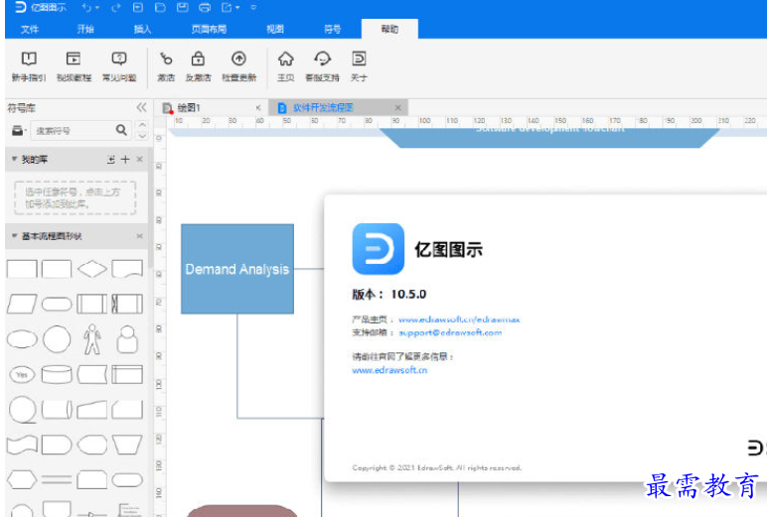Screen dimensions: 767x517
Task: Select the cylinder database shape
Action: [57, 375]
